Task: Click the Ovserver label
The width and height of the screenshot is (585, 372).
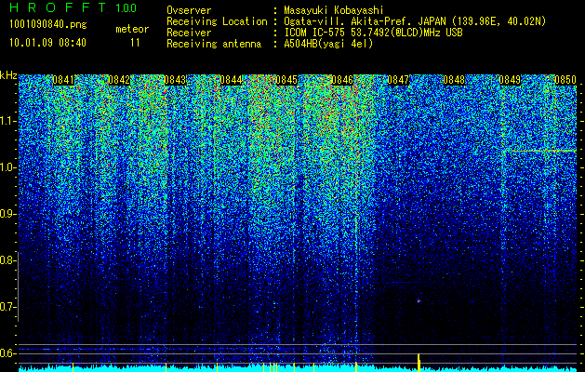Action: 189,10
